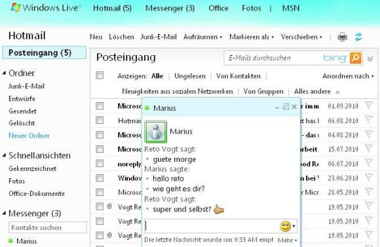Click Löschen to delete selected mail
Viewport: 380px width, 247px height.
pyautogui.click(x=121, y=37)
